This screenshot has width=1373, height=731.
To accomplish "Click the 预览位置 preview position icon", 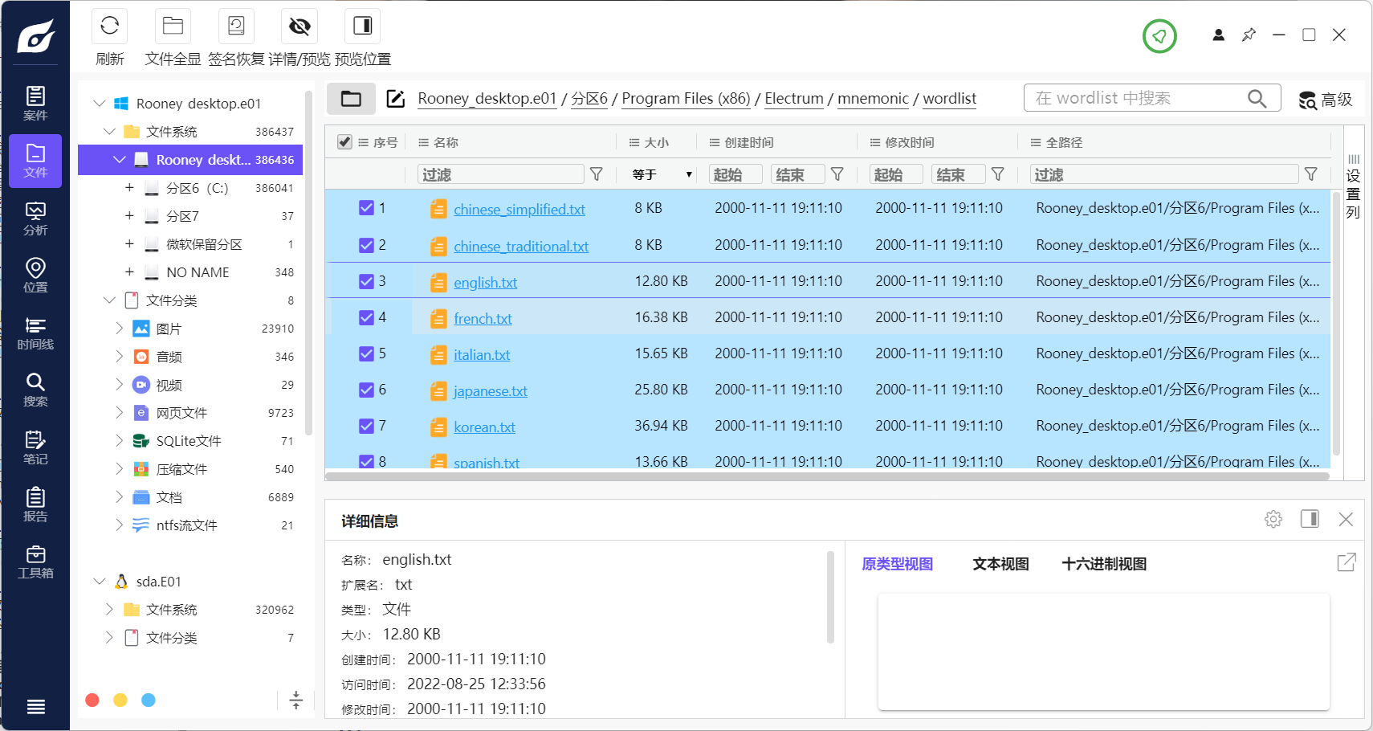I will (362, 26).
